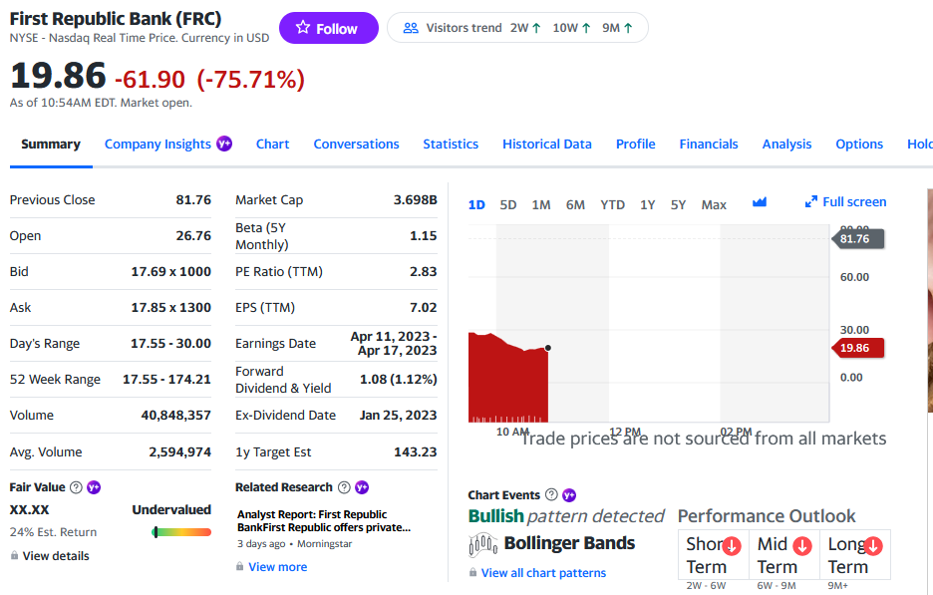Switch to the Financials tab
The image size is (933, 595).
click(x=709, y=144)
